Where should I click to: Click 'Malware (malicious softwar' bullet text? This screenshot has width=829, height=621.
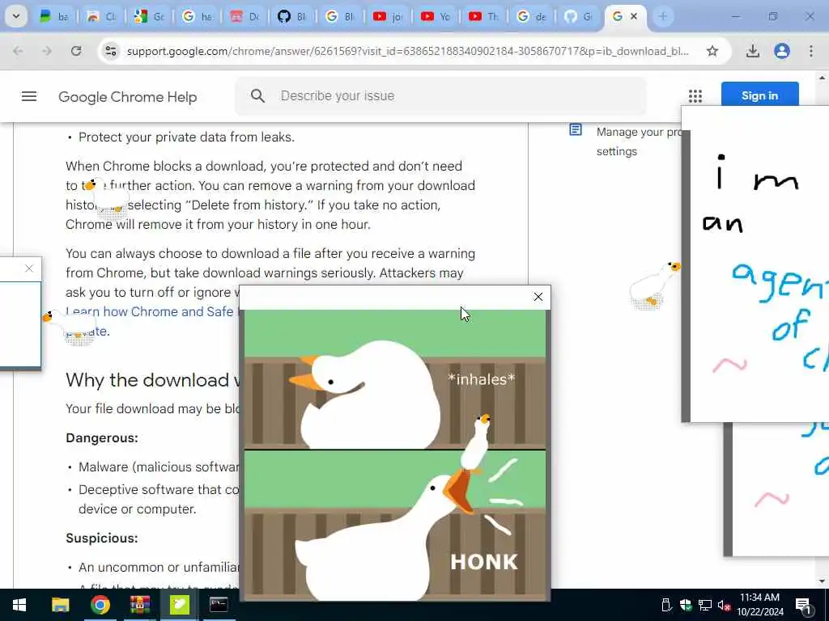[x=159, y=467]
